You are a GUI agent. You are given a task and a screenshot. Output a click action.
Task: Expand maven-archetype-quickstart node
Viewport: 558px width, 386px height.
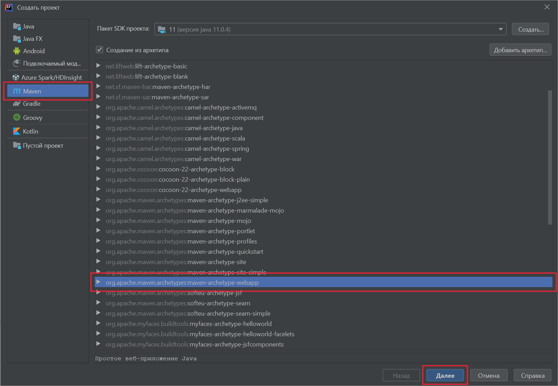click(98, 251)
